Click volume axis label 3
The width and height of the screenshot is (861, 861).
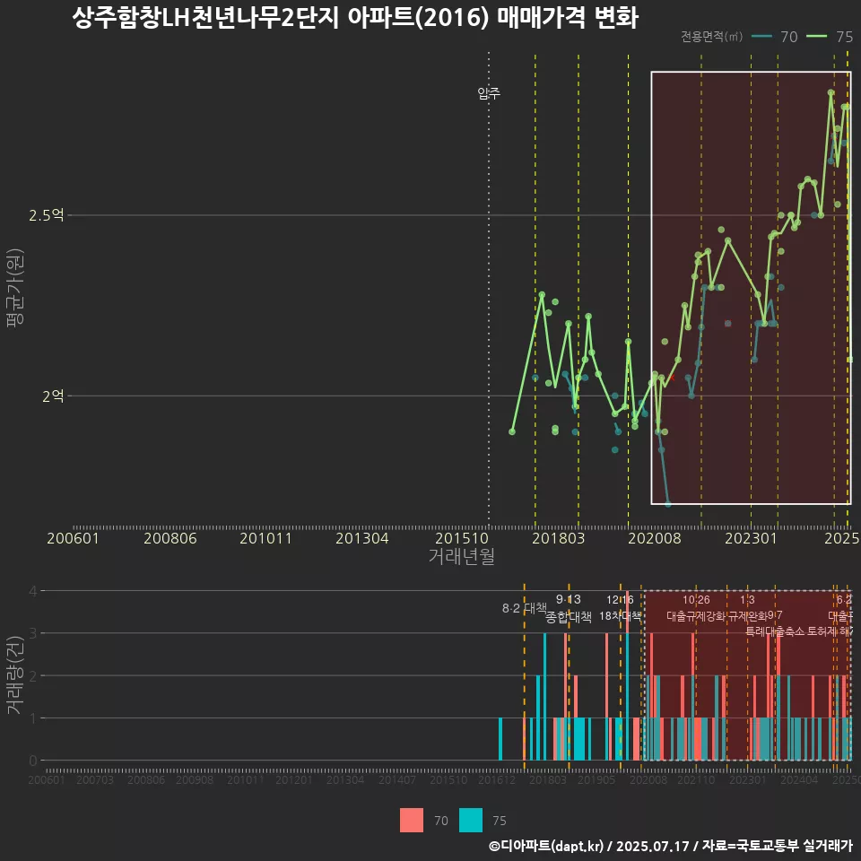[x=33, y=633]
